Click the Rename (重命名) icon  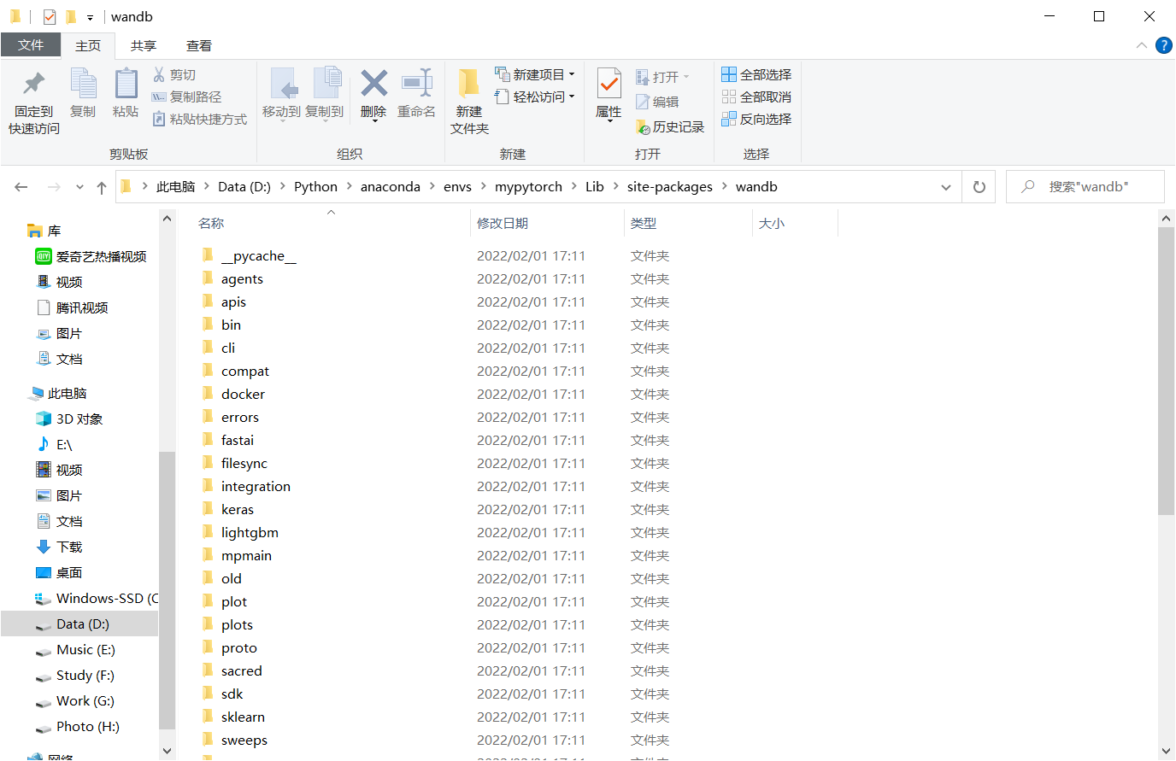pos(417,84)
